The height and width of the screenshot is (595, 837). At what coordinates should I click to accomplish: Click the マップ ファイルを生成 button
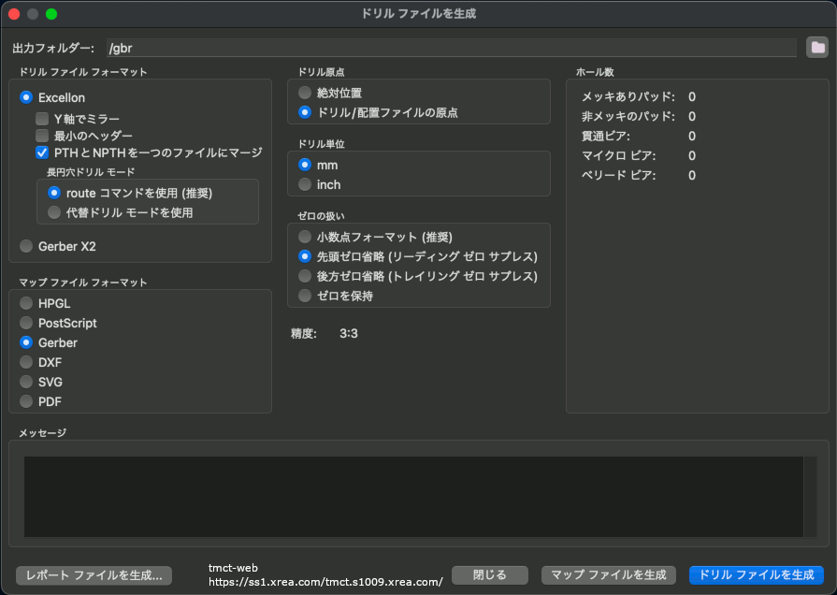click(609, 575)
